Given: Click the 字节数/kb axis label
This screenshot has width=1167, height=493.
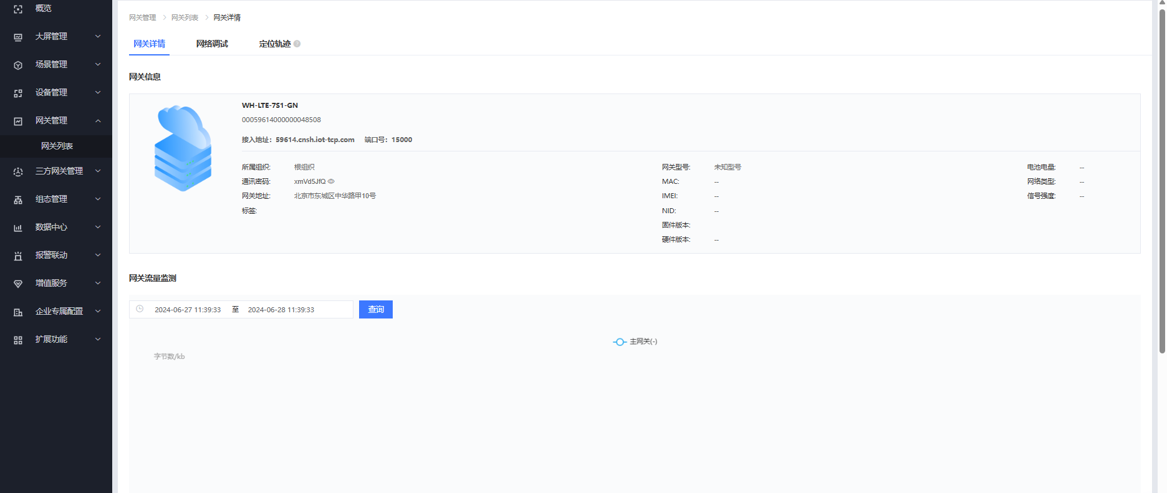Looking at the screenshot, I should coord(170,357).
